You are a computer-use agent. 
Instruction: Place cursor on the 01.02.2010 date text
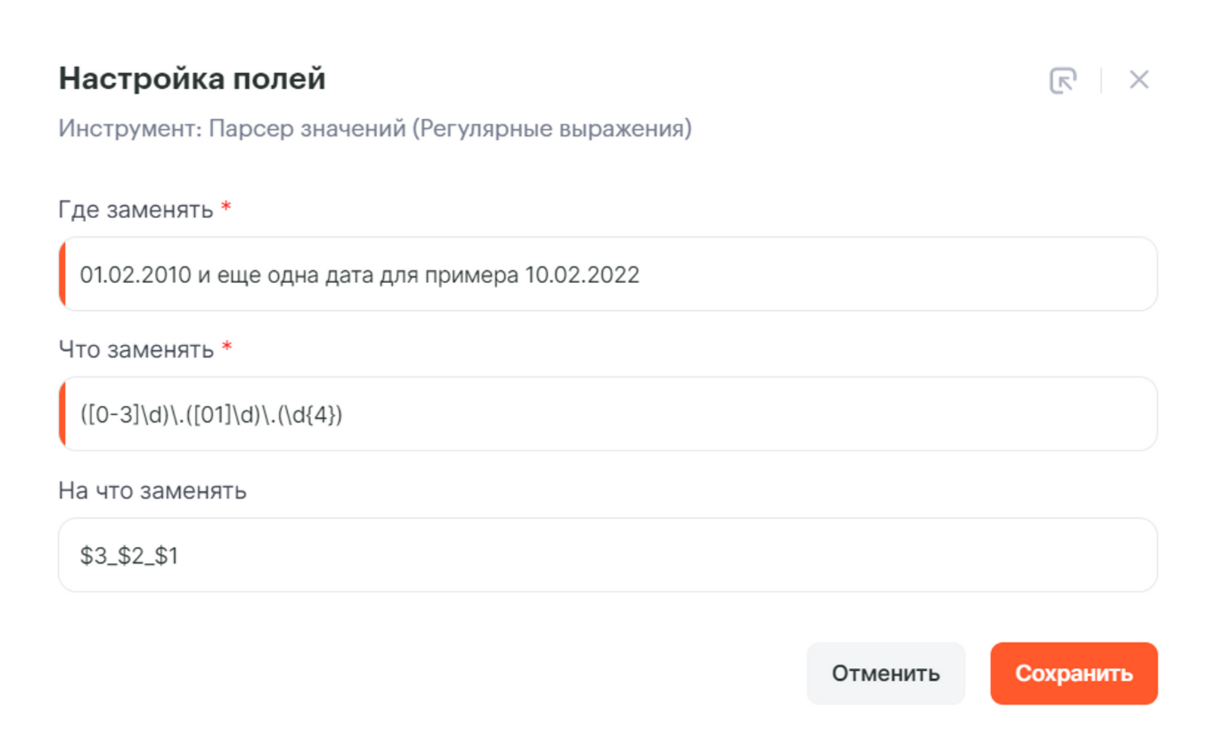(x=135, y=275)
